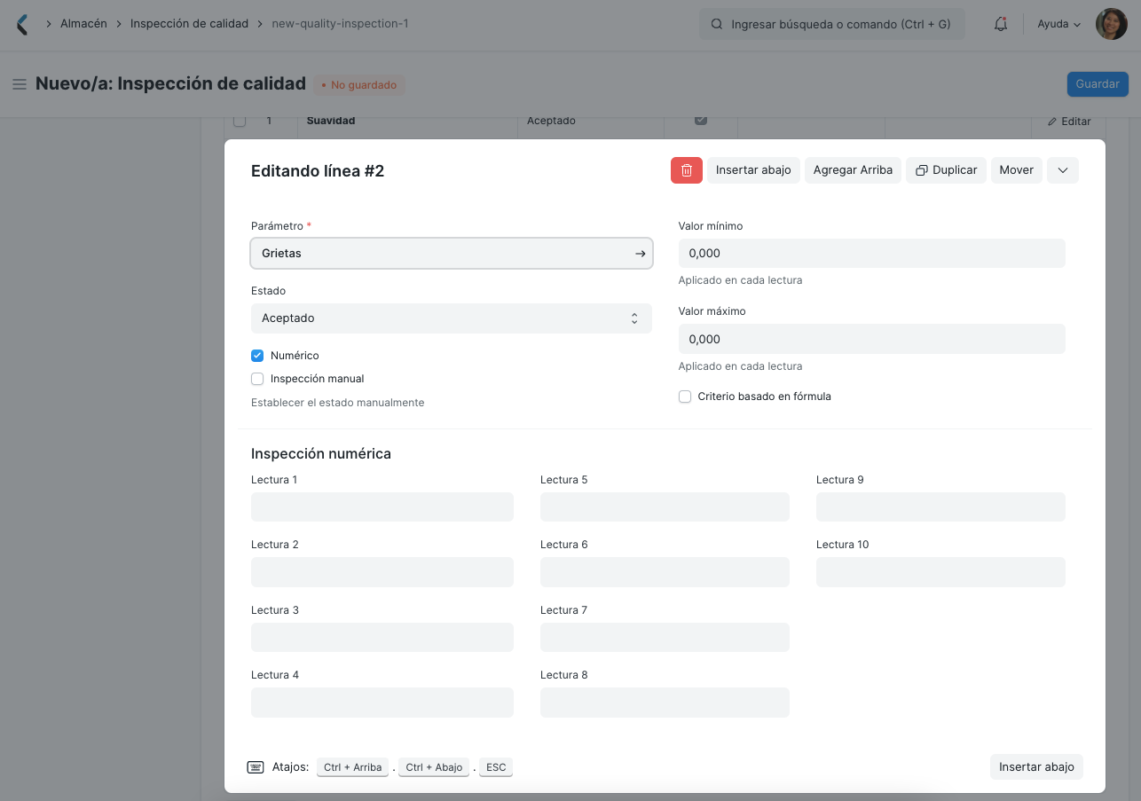
Task: Click the Lectura 7 input
Action: click(665, 638)
